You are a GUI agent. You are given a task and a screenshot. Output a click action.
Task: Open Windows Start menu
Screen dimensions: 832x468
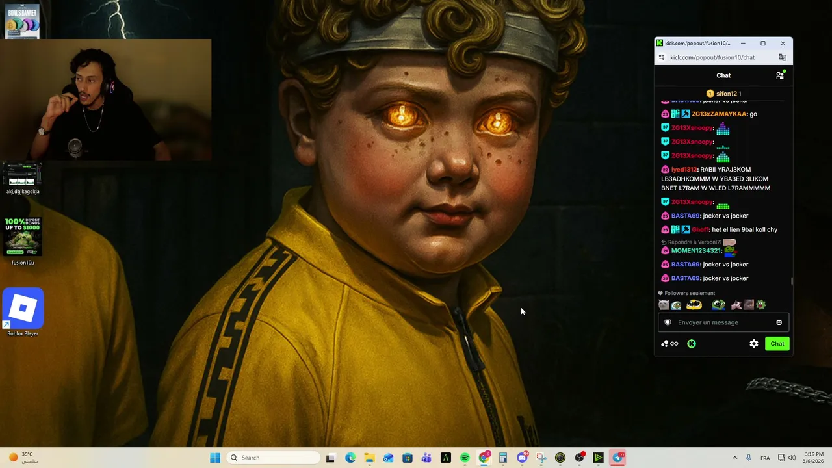click(215, 458)
